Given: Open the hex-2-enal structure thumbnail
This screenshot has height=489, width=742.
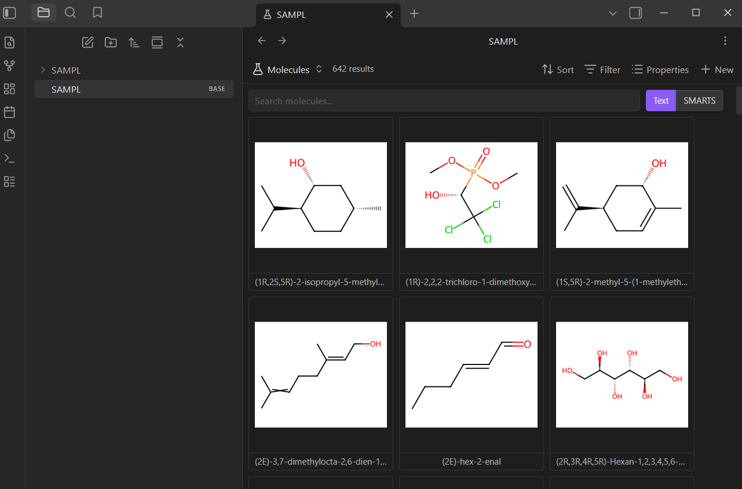Looking at the screenshot, I should (x=471, y=375).
